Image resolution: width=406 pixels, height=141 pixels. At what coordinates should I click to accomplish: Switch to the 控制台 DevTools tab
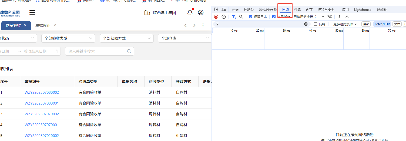tap(249, 9)
